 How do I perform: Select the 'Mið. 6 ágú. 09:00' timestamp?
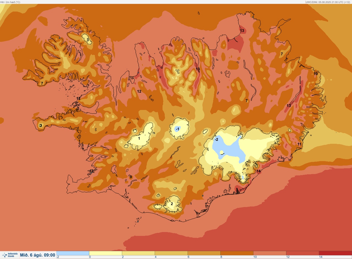pyautogui.click(x=38, y=255)
